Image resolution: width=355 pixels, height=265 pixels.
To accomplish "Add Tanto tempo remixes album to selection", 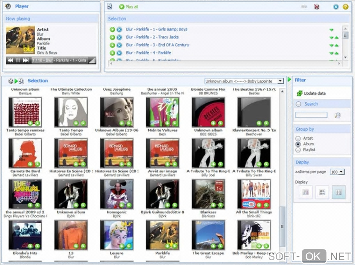I will (x=30, y=123).
